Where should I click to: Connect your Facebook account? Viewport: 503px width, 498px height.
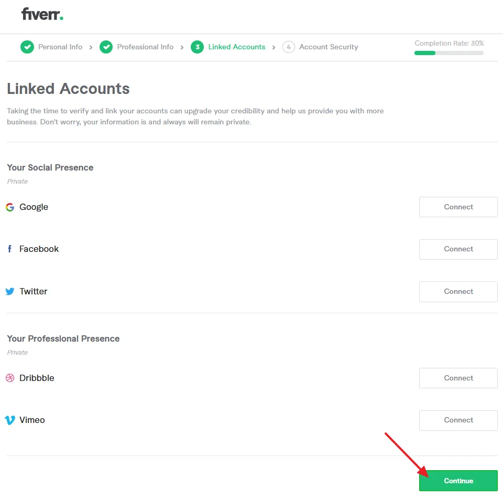pos(458,249)
